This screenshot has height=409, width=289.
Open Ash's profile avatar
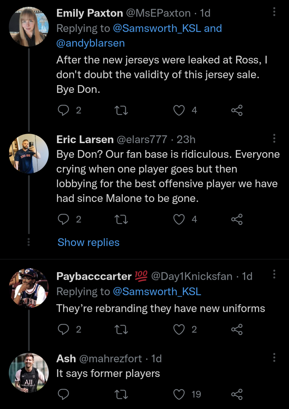point(29,373)
